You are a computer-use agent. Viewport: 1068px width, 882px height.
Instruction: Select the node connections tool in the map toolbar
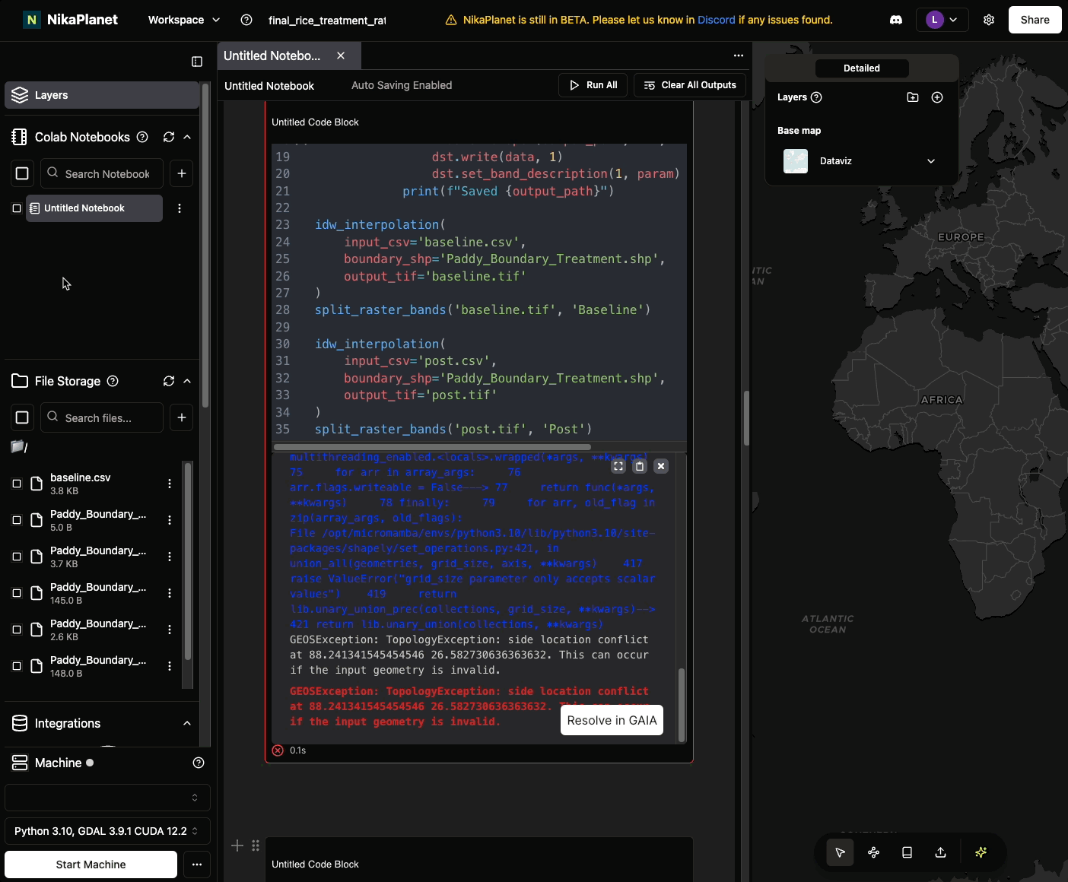[873, 852]
